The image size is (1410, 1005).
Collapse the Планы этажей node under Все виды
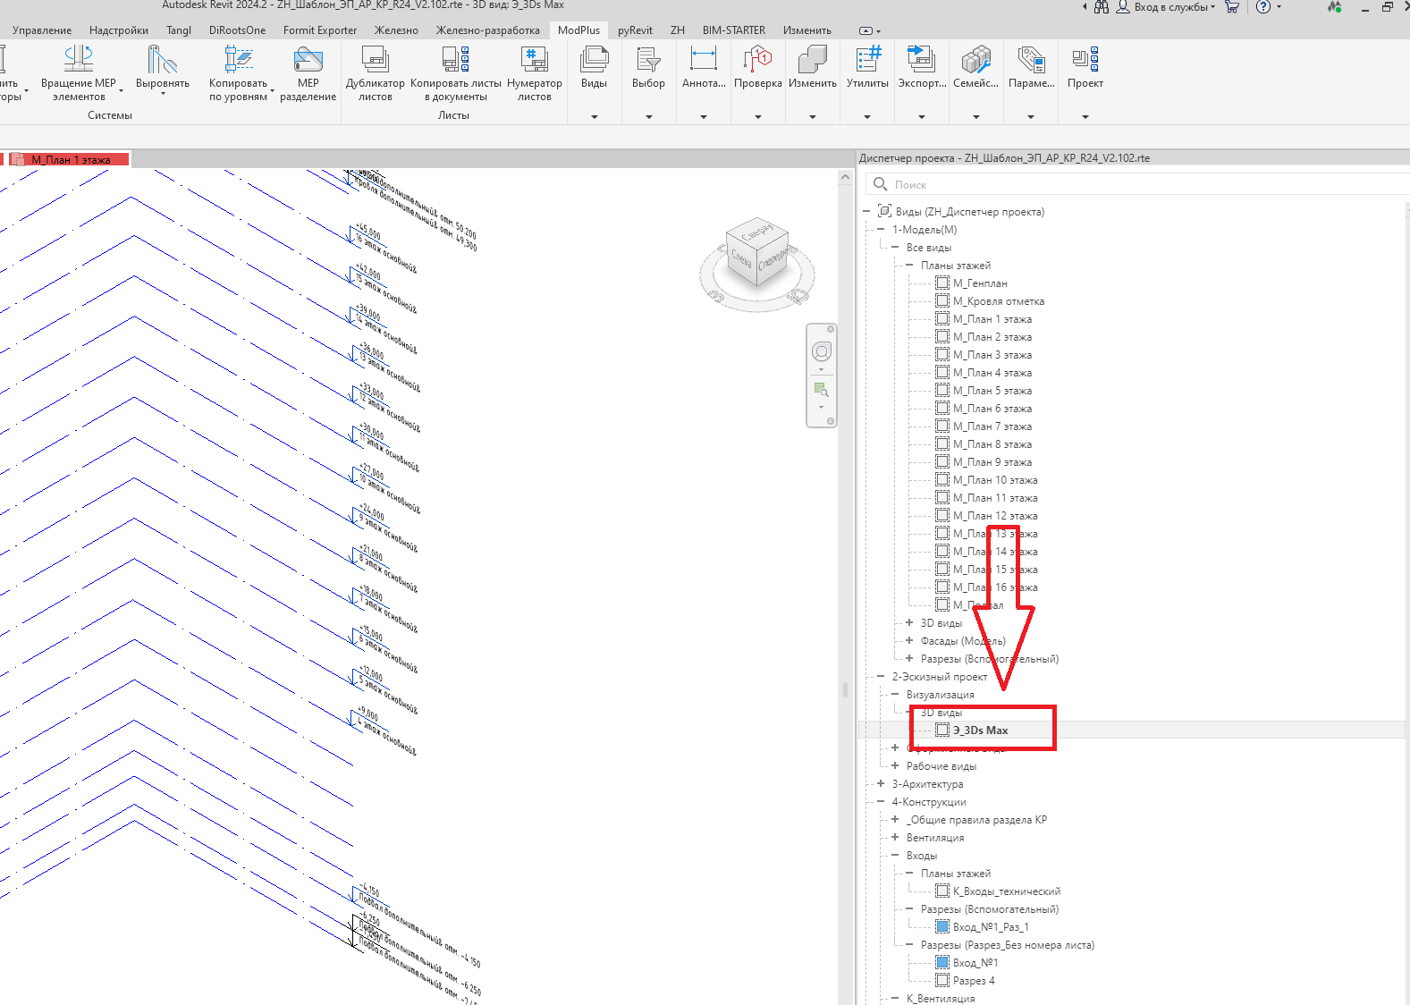tap(909, 265)
